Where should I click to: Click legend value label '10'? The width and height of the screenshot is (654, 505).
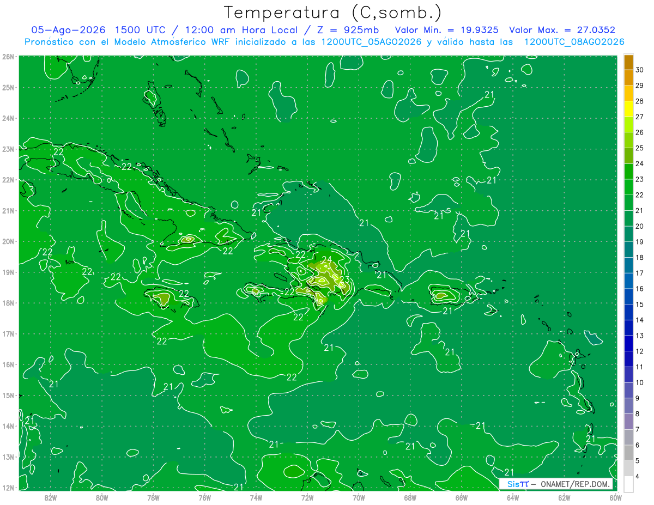[x=639, y=382]
